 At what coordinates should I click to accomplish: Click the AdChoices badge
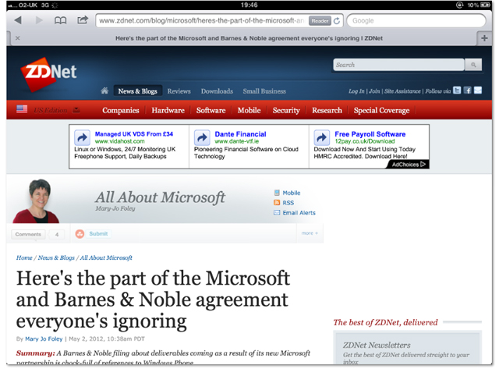coord(408,165)
